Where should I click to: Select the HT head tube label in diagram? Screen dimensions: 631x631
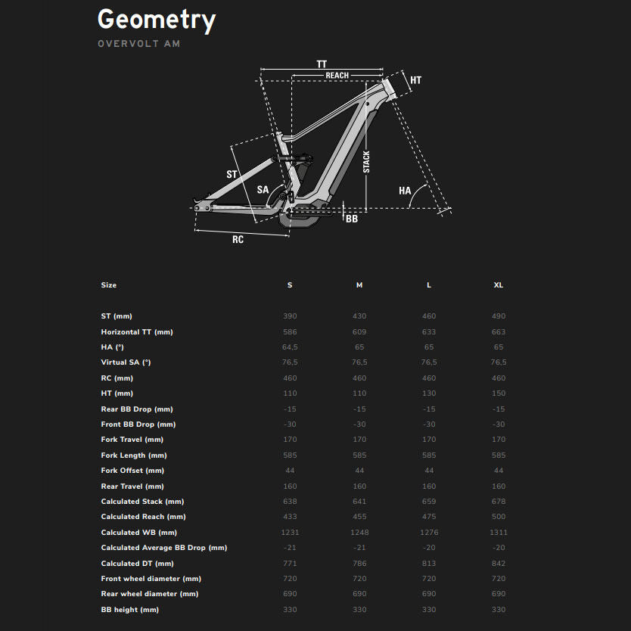pyautogui.click(x=415, y=80)
